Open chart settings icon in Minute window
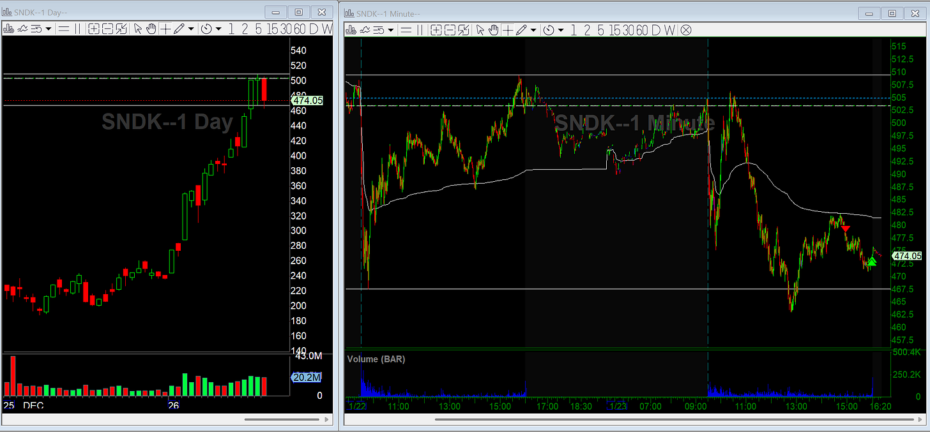The width and height of the screenshot is (930, 432). coord(351,29)
